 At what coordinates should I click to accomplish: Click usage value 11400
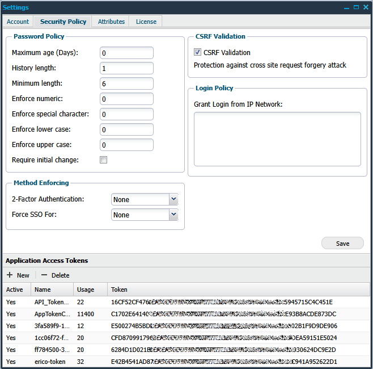click(86, 314)
